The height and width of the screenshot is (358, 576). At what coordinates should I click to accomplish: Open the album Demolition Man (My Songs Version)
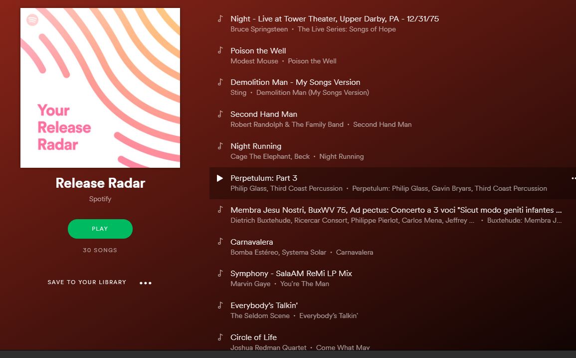pyautogui.click(x=313, y=93)
